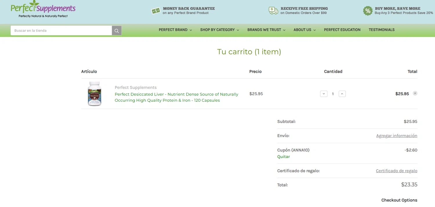Click the -$2.60 coupon discount value
The width and height of the screenshot is (435, 207).
pos(411,150)
